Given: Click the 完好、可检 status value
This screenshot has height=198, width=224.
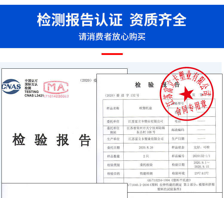Looking at the screenshot, I should tap(202, 147).
